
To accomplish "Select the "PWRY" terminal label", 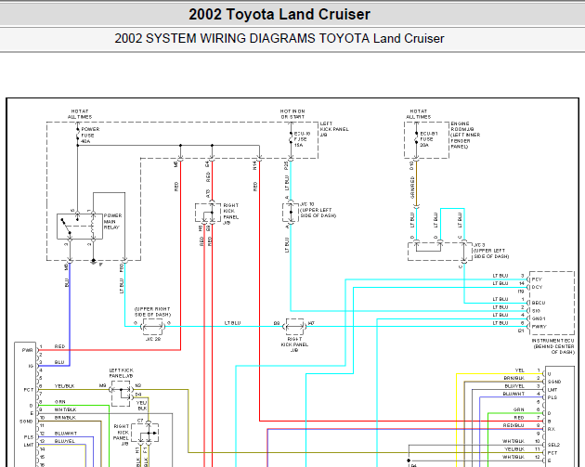I will tap(539, 327).
